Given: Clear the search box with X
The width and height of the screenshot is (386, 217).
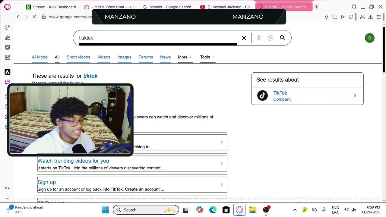Looking at the screenshot, I should tap(244, 38).
